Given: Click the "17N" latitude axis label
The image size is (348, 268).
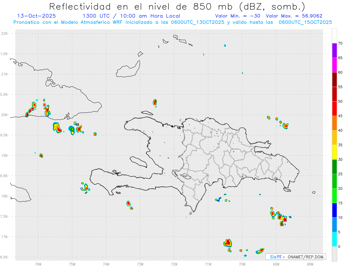Looking at the screenshot, I should 5,237.
